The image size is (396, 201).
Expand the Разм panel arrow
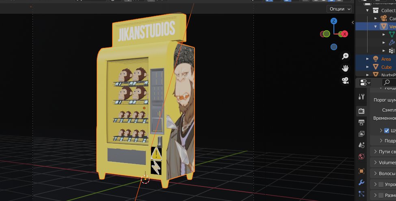(x=376, y=195)
